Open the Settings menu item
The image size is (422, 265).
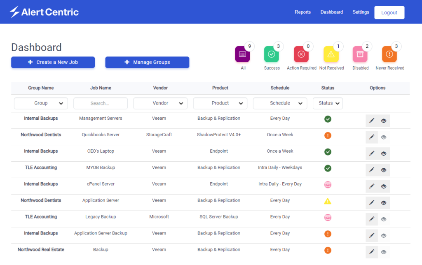pyautogui.click(x=361, y=12)
